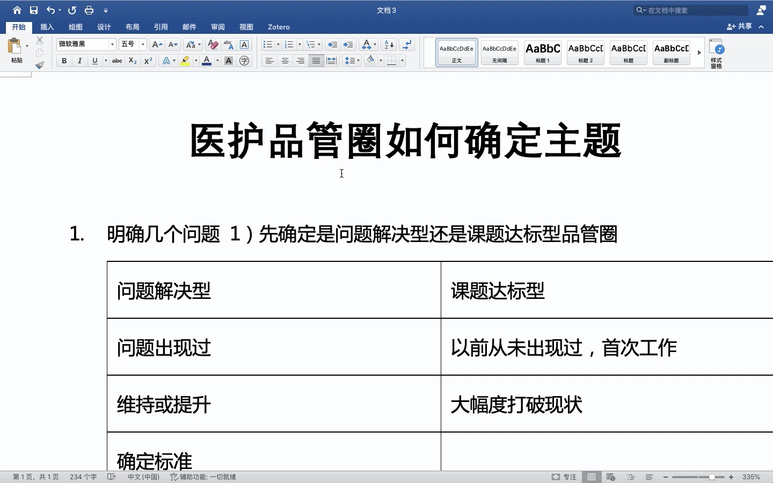Screen dimensions: 773x483
Task: Click the Redo circular arrow icon
Action: click(x=72, y=10)
